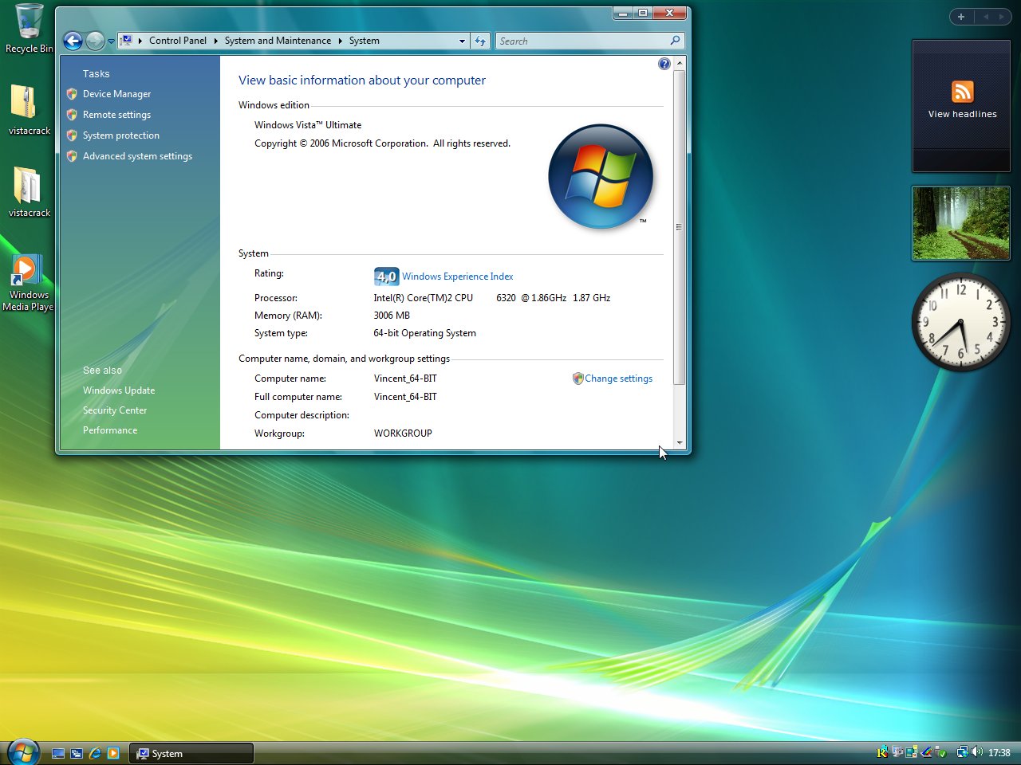Click the RSS feed icon in headlines gadget
The width and height of the screenshot is (1021, 765).
point(962,92)
